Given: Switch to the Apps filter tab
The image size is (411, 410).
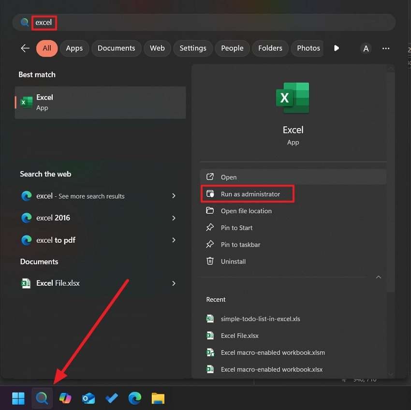Looking at the screenshot, I should pyautogui.click(x=74, y=48).
